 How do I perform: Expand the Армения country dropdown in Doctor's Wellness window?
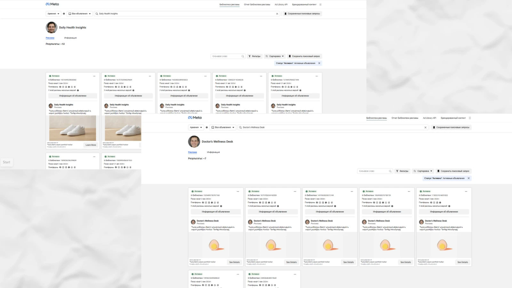click(196, 127)
